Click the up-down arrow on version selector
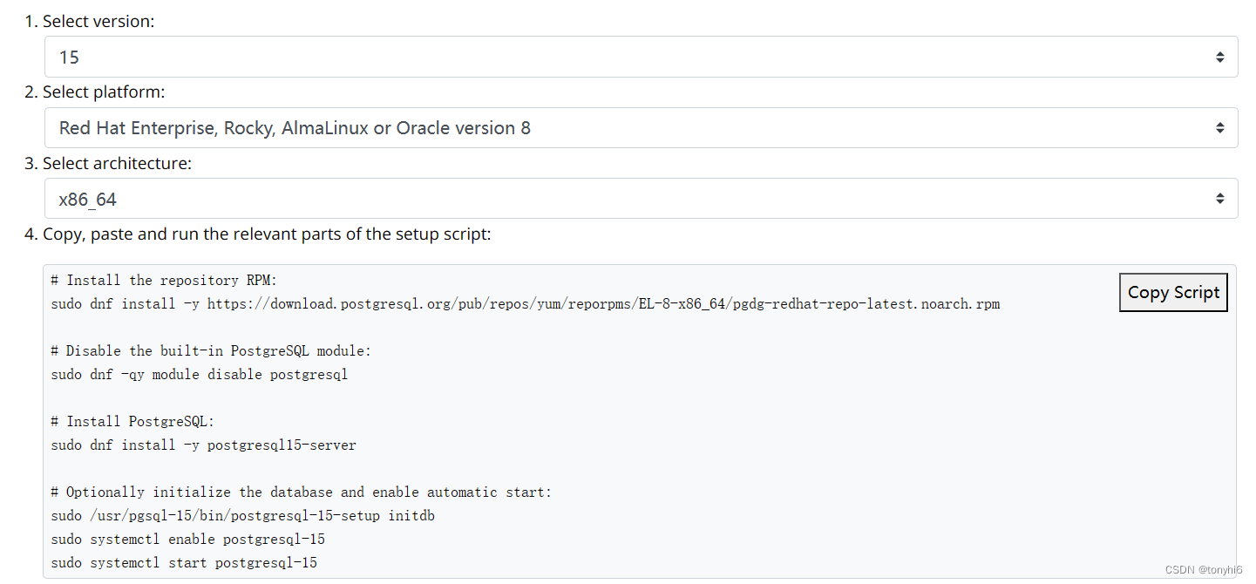This screenshot has height=584, width=1256. click(1220, 56)
